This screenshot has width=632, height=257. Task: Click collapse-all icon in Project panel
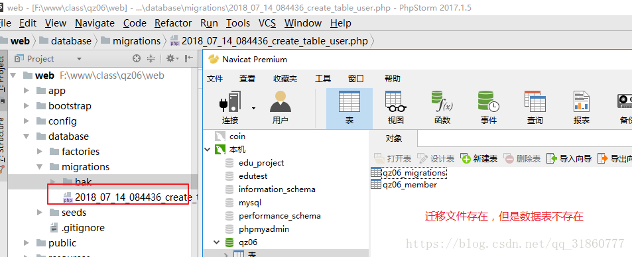151,59
